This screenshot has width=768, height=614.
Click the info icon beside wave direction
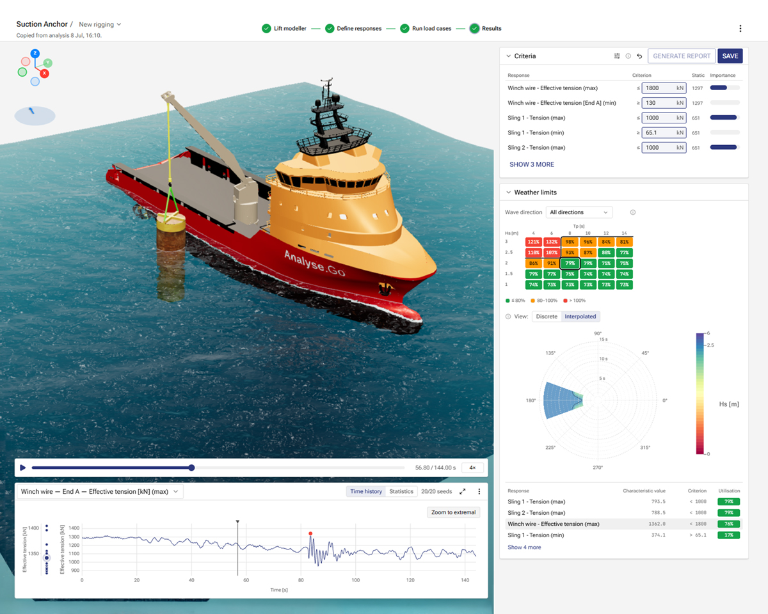pyautogui.click(x=632, y=212)
